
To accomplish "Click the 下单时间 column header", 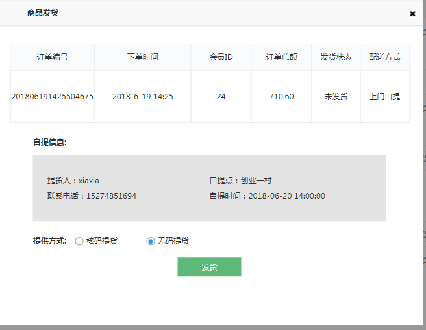I will [x=142, y=57].
